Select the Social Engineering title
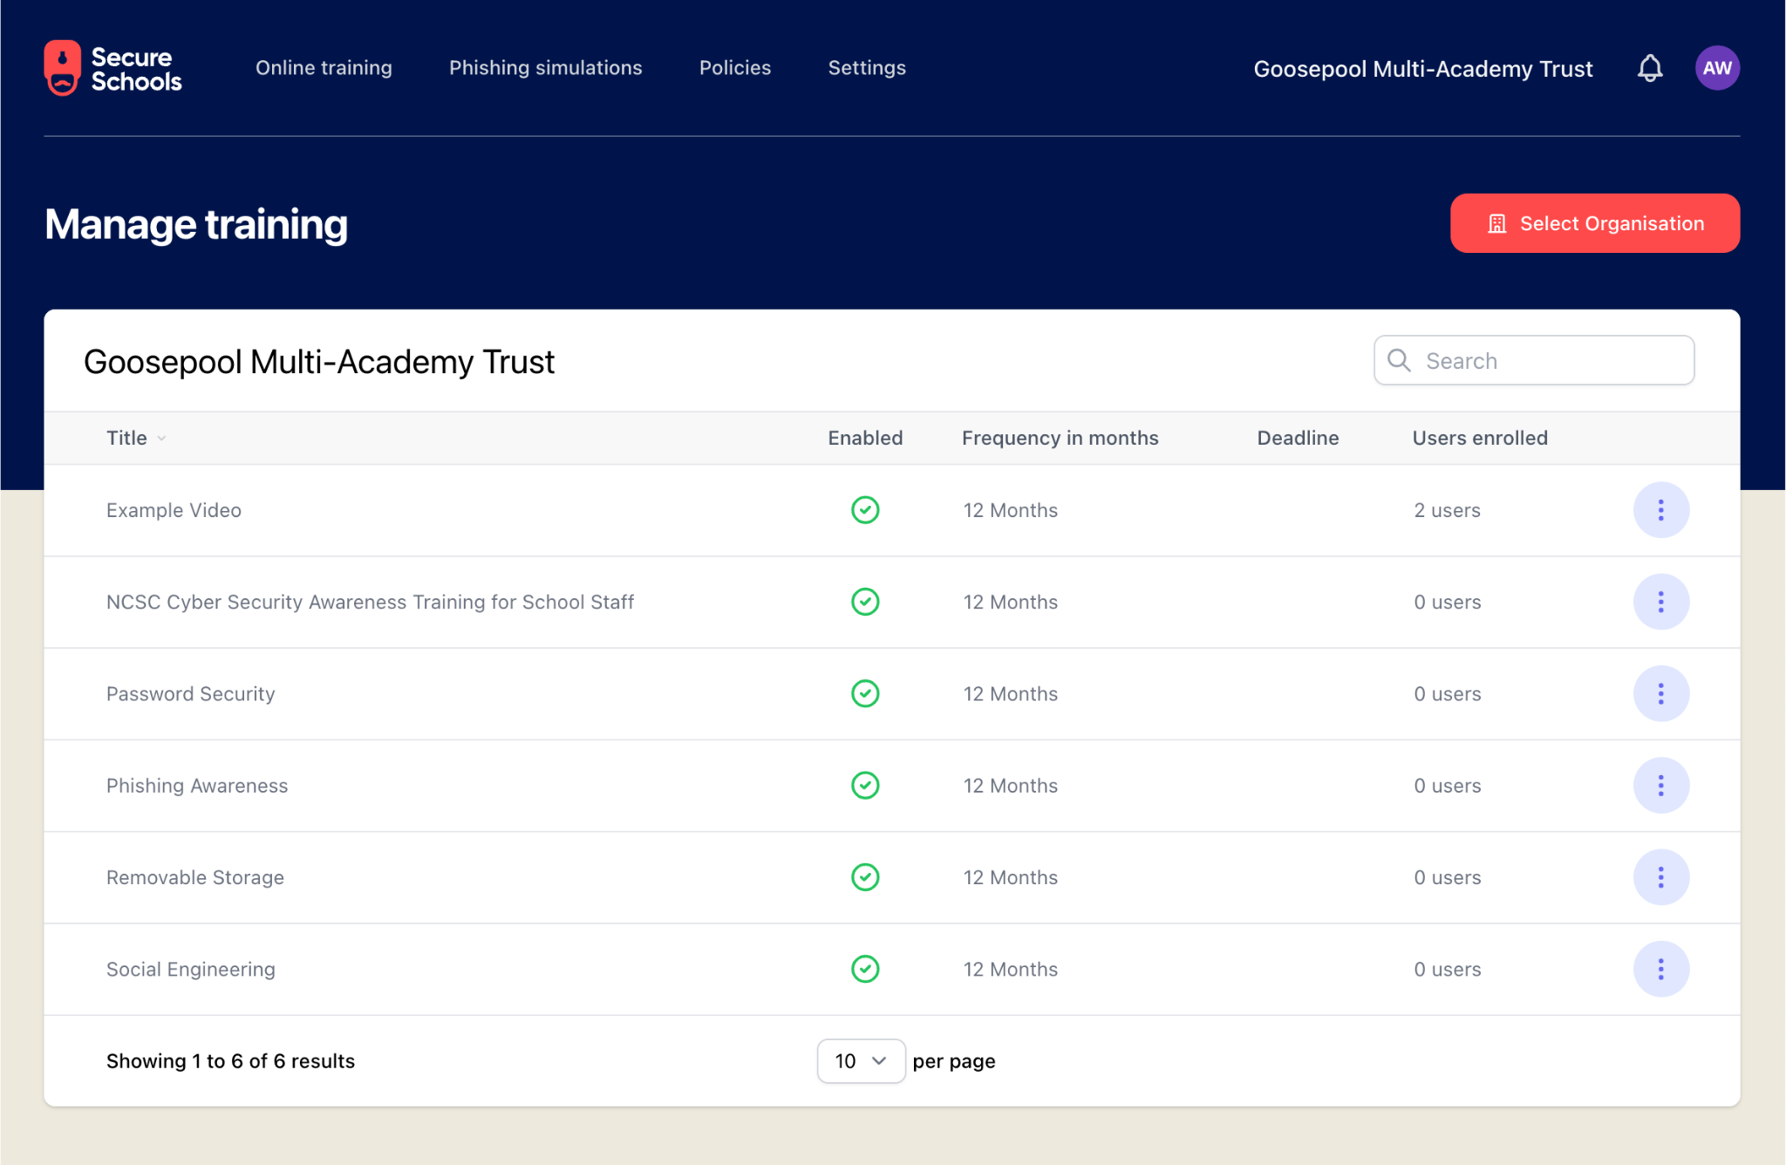The height and width of the screenshot is (1165, 1786). (x=190, y=969)
